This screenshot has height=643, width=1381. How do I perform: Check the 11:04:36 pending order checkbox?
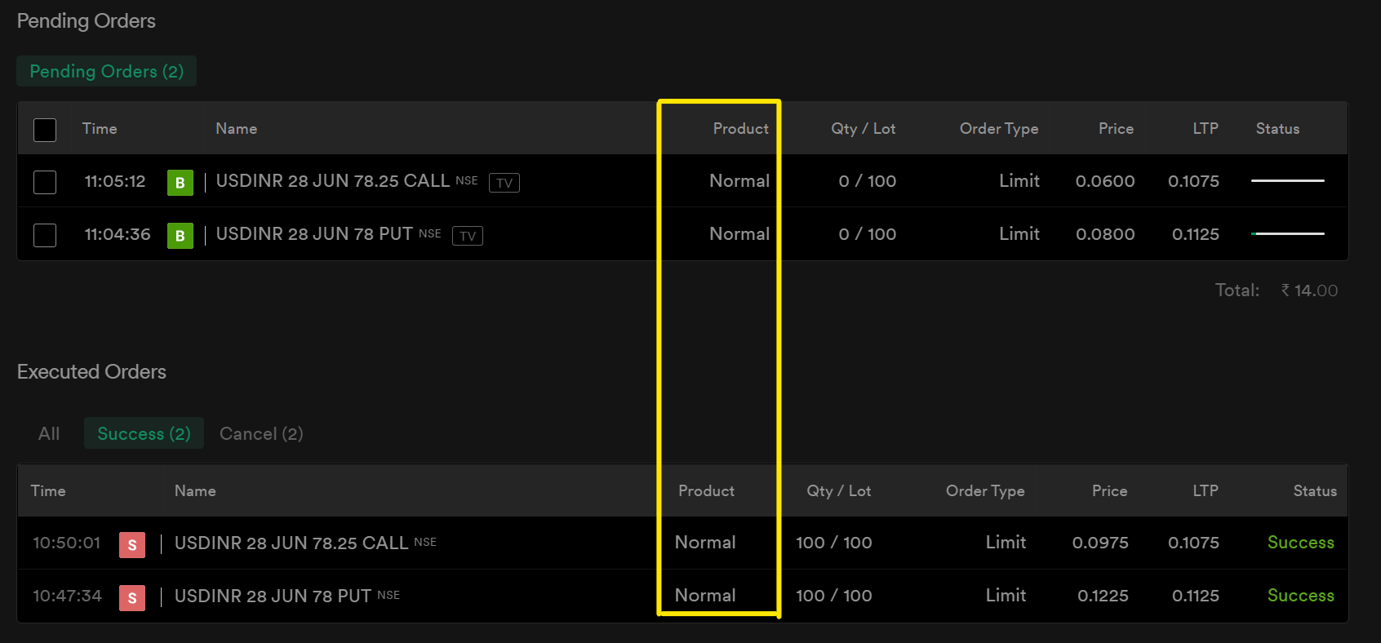coord(45,235)
